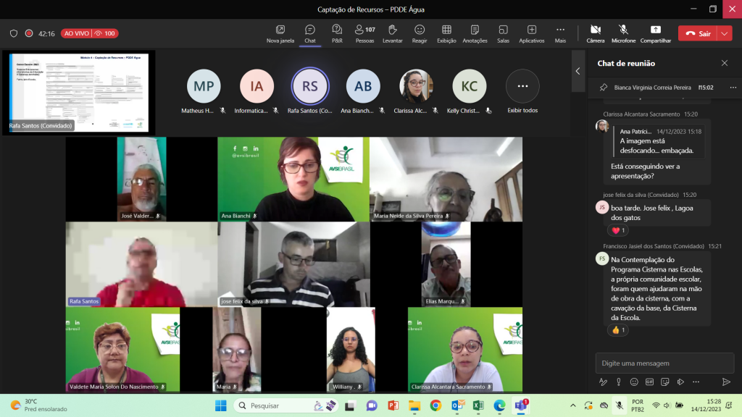Select the IA Informatica participant avatar
The width and height of the screenshot is (742, 417).
(257, 86)
